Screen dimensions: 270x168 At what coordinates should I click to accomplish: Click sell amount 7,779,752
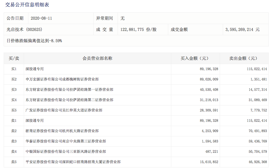point(259,110)
